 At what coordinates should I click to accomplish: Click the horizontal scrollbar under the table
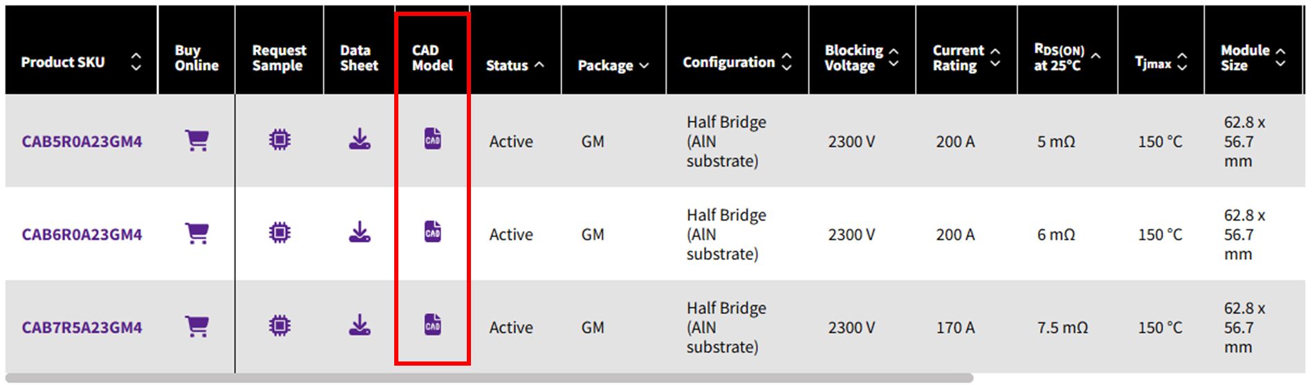coord(490,378)
